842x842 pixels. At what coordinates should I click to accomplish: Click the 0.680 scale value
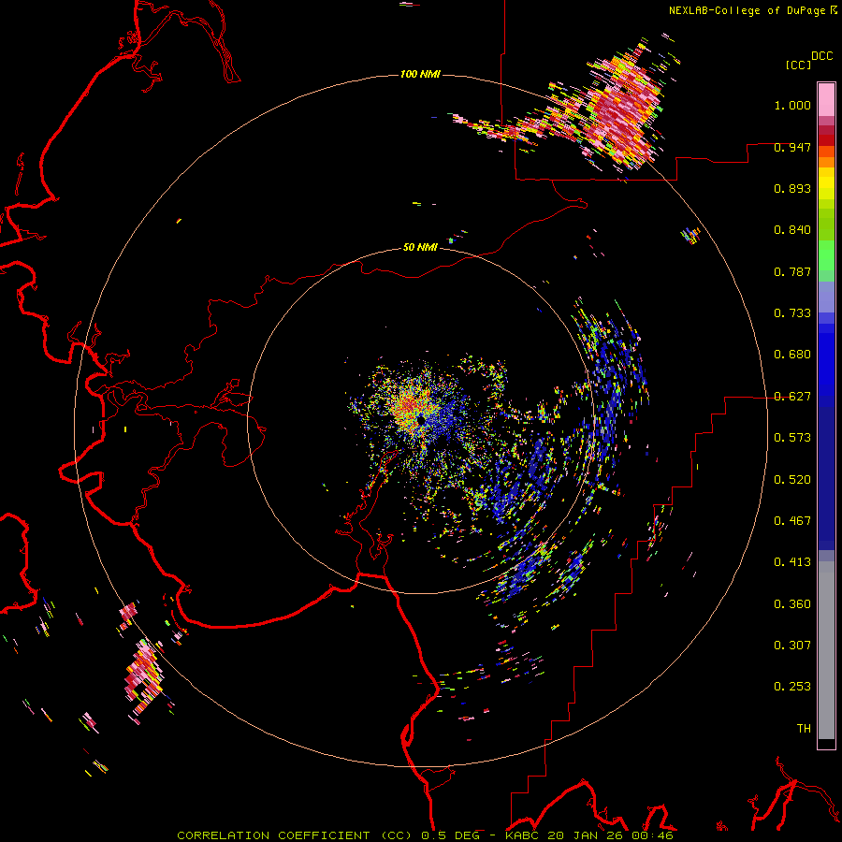792,355
